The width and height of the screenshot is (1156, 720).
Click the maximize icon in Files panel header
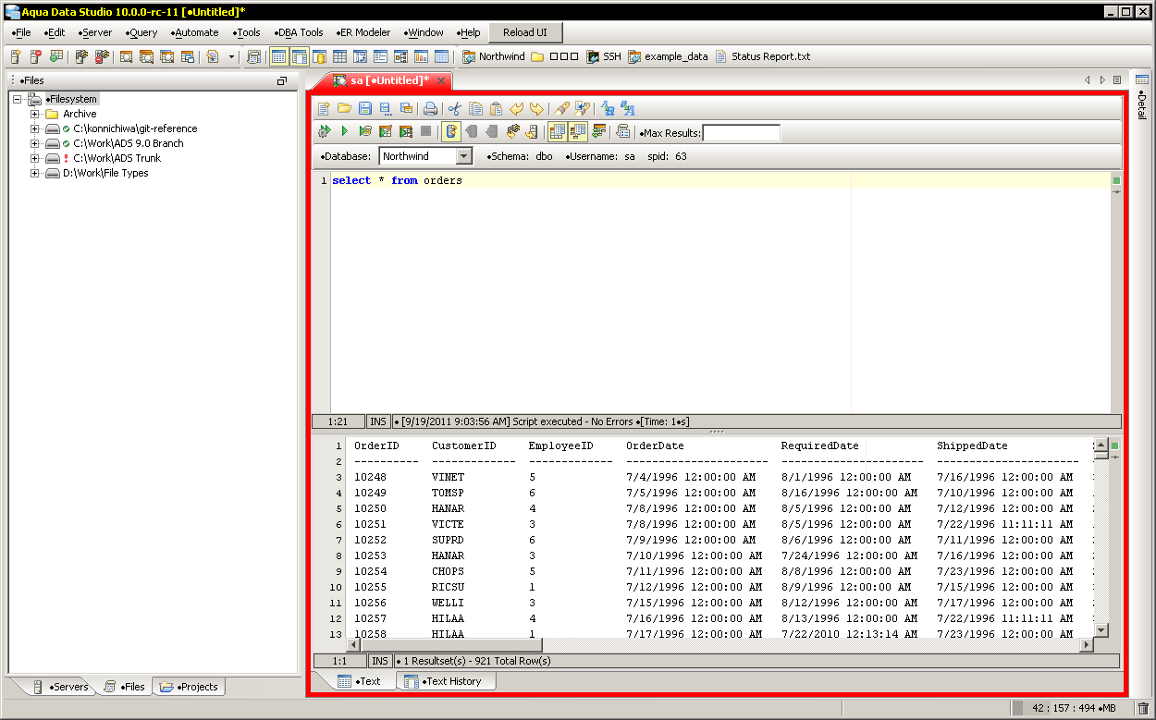click(x=282, y=80)
